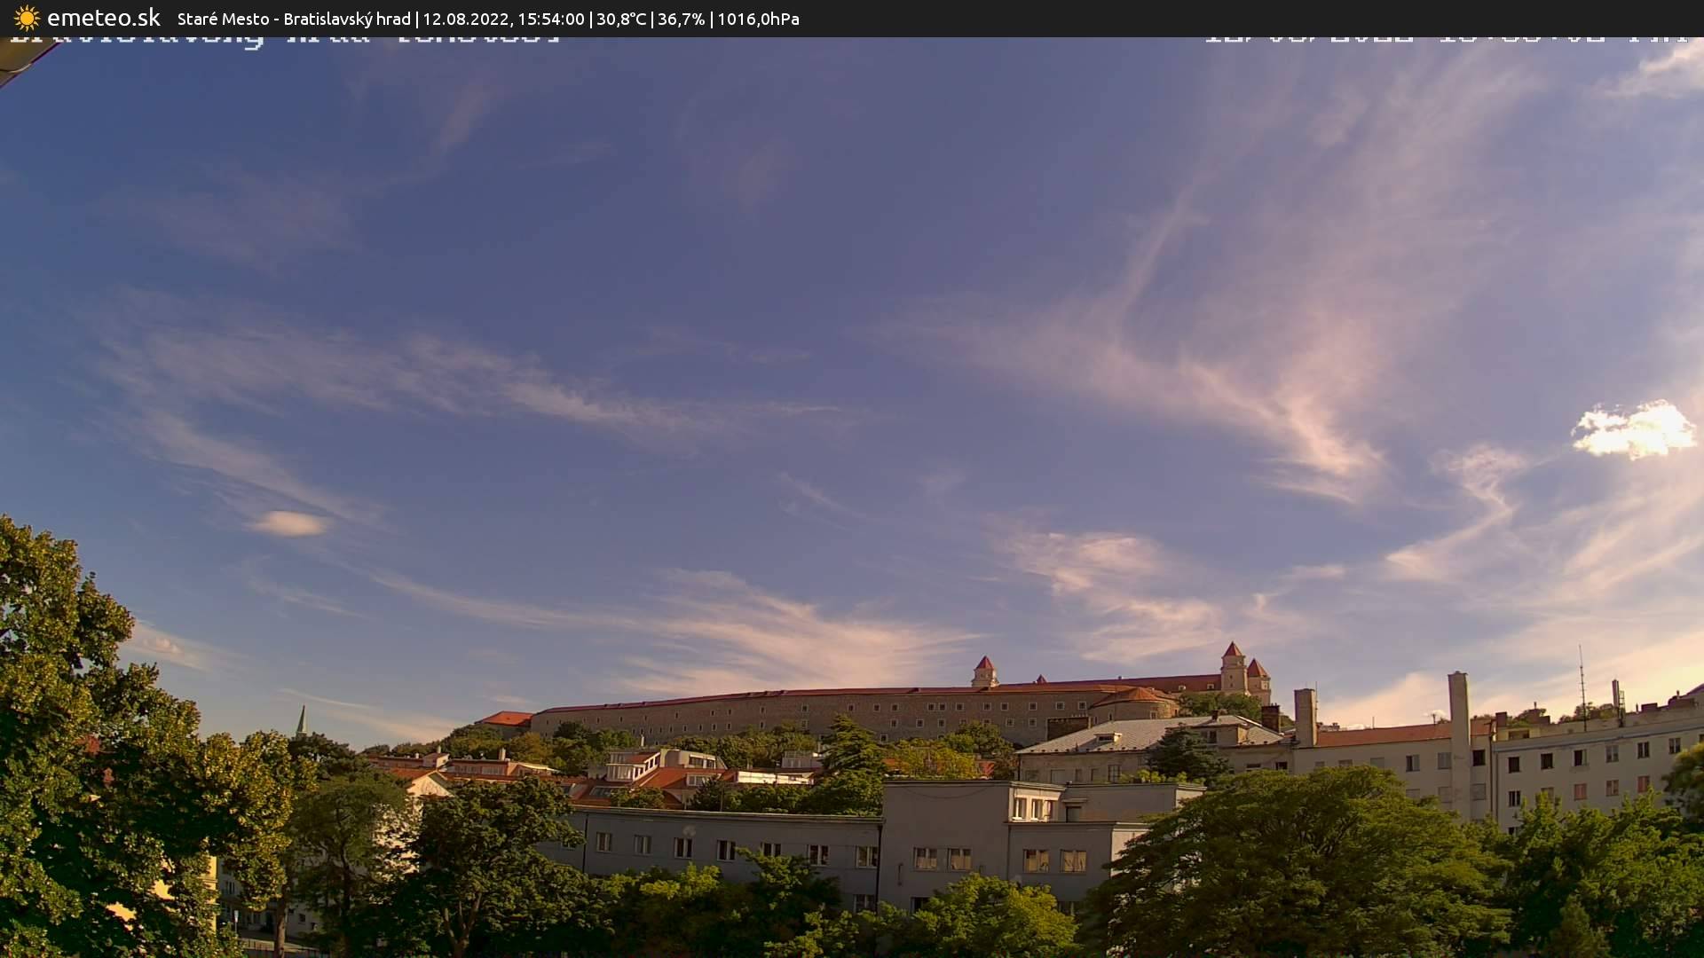Click the sun symbol beside the logo
1704x958 pixels.
coord(27,18)
